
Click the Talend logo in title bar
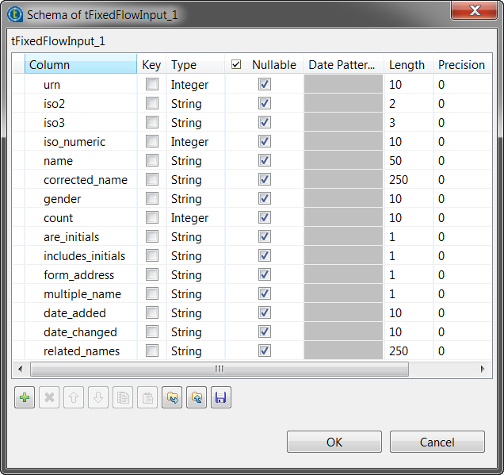[x=15, y=15]
